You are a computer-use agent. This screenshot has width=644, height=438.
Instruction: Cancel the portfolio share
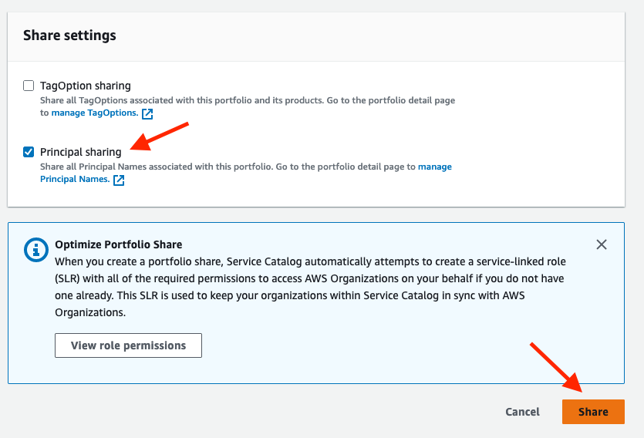tap(522, 412)
